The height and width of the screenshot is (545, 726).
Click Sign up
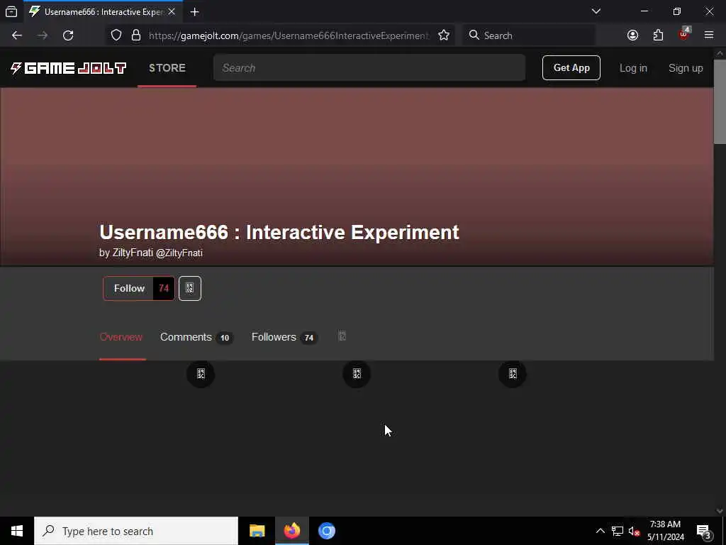coord(686,68)
